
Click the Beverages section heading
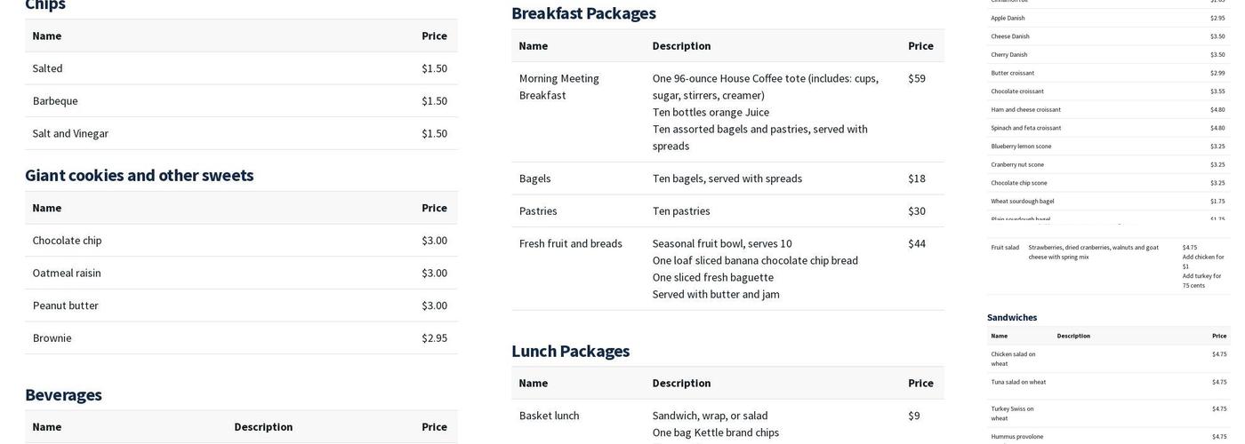click(x=63, y=395)
